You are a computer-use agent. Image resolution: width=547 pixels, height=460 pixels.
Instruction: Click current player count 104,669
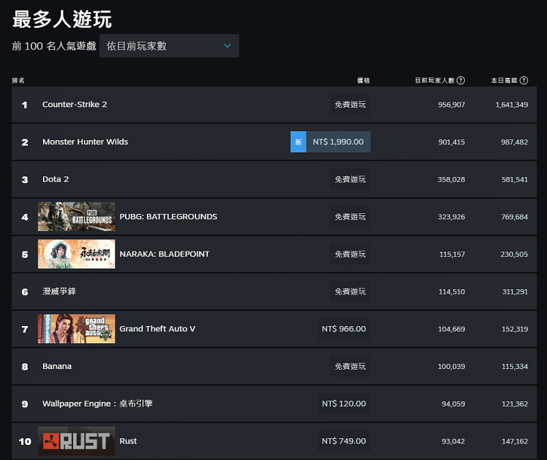[x=451, y=329]
